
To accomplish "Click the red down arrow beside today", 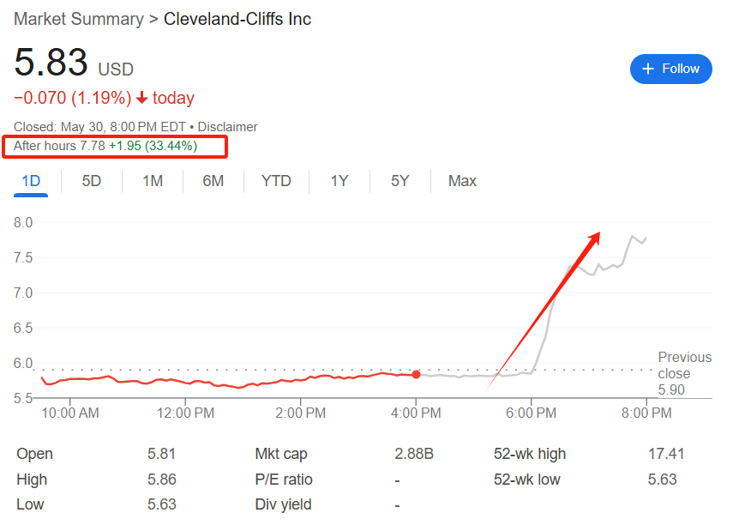I will (141, 98).
